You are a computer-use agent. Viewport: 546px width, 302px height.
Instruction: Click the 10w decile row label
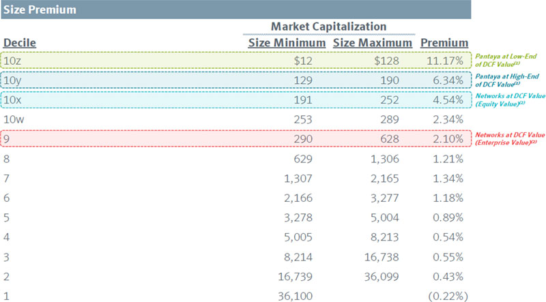pos(14,120)
